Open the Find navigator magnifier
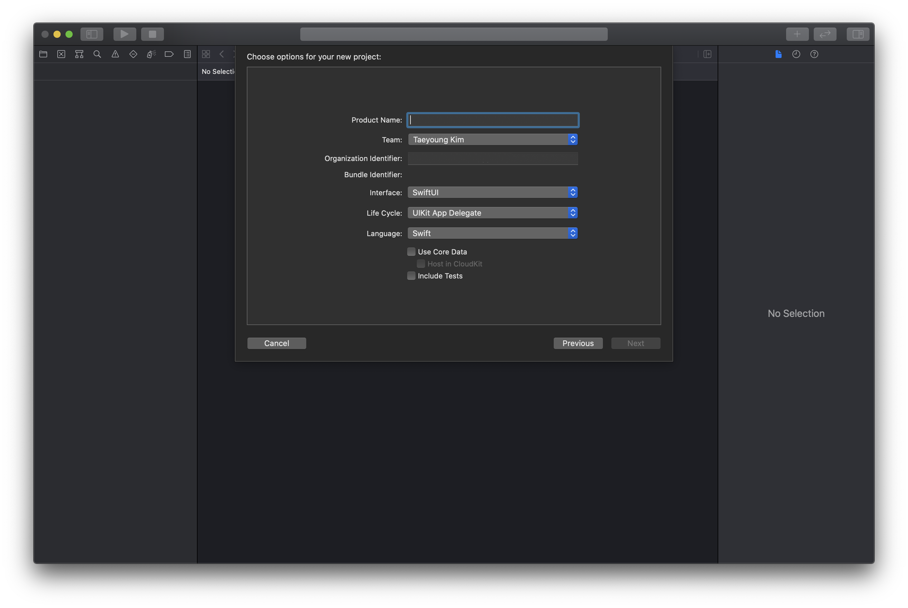Image resolution: width=908 pixels, height=608 pixels. 97,54
